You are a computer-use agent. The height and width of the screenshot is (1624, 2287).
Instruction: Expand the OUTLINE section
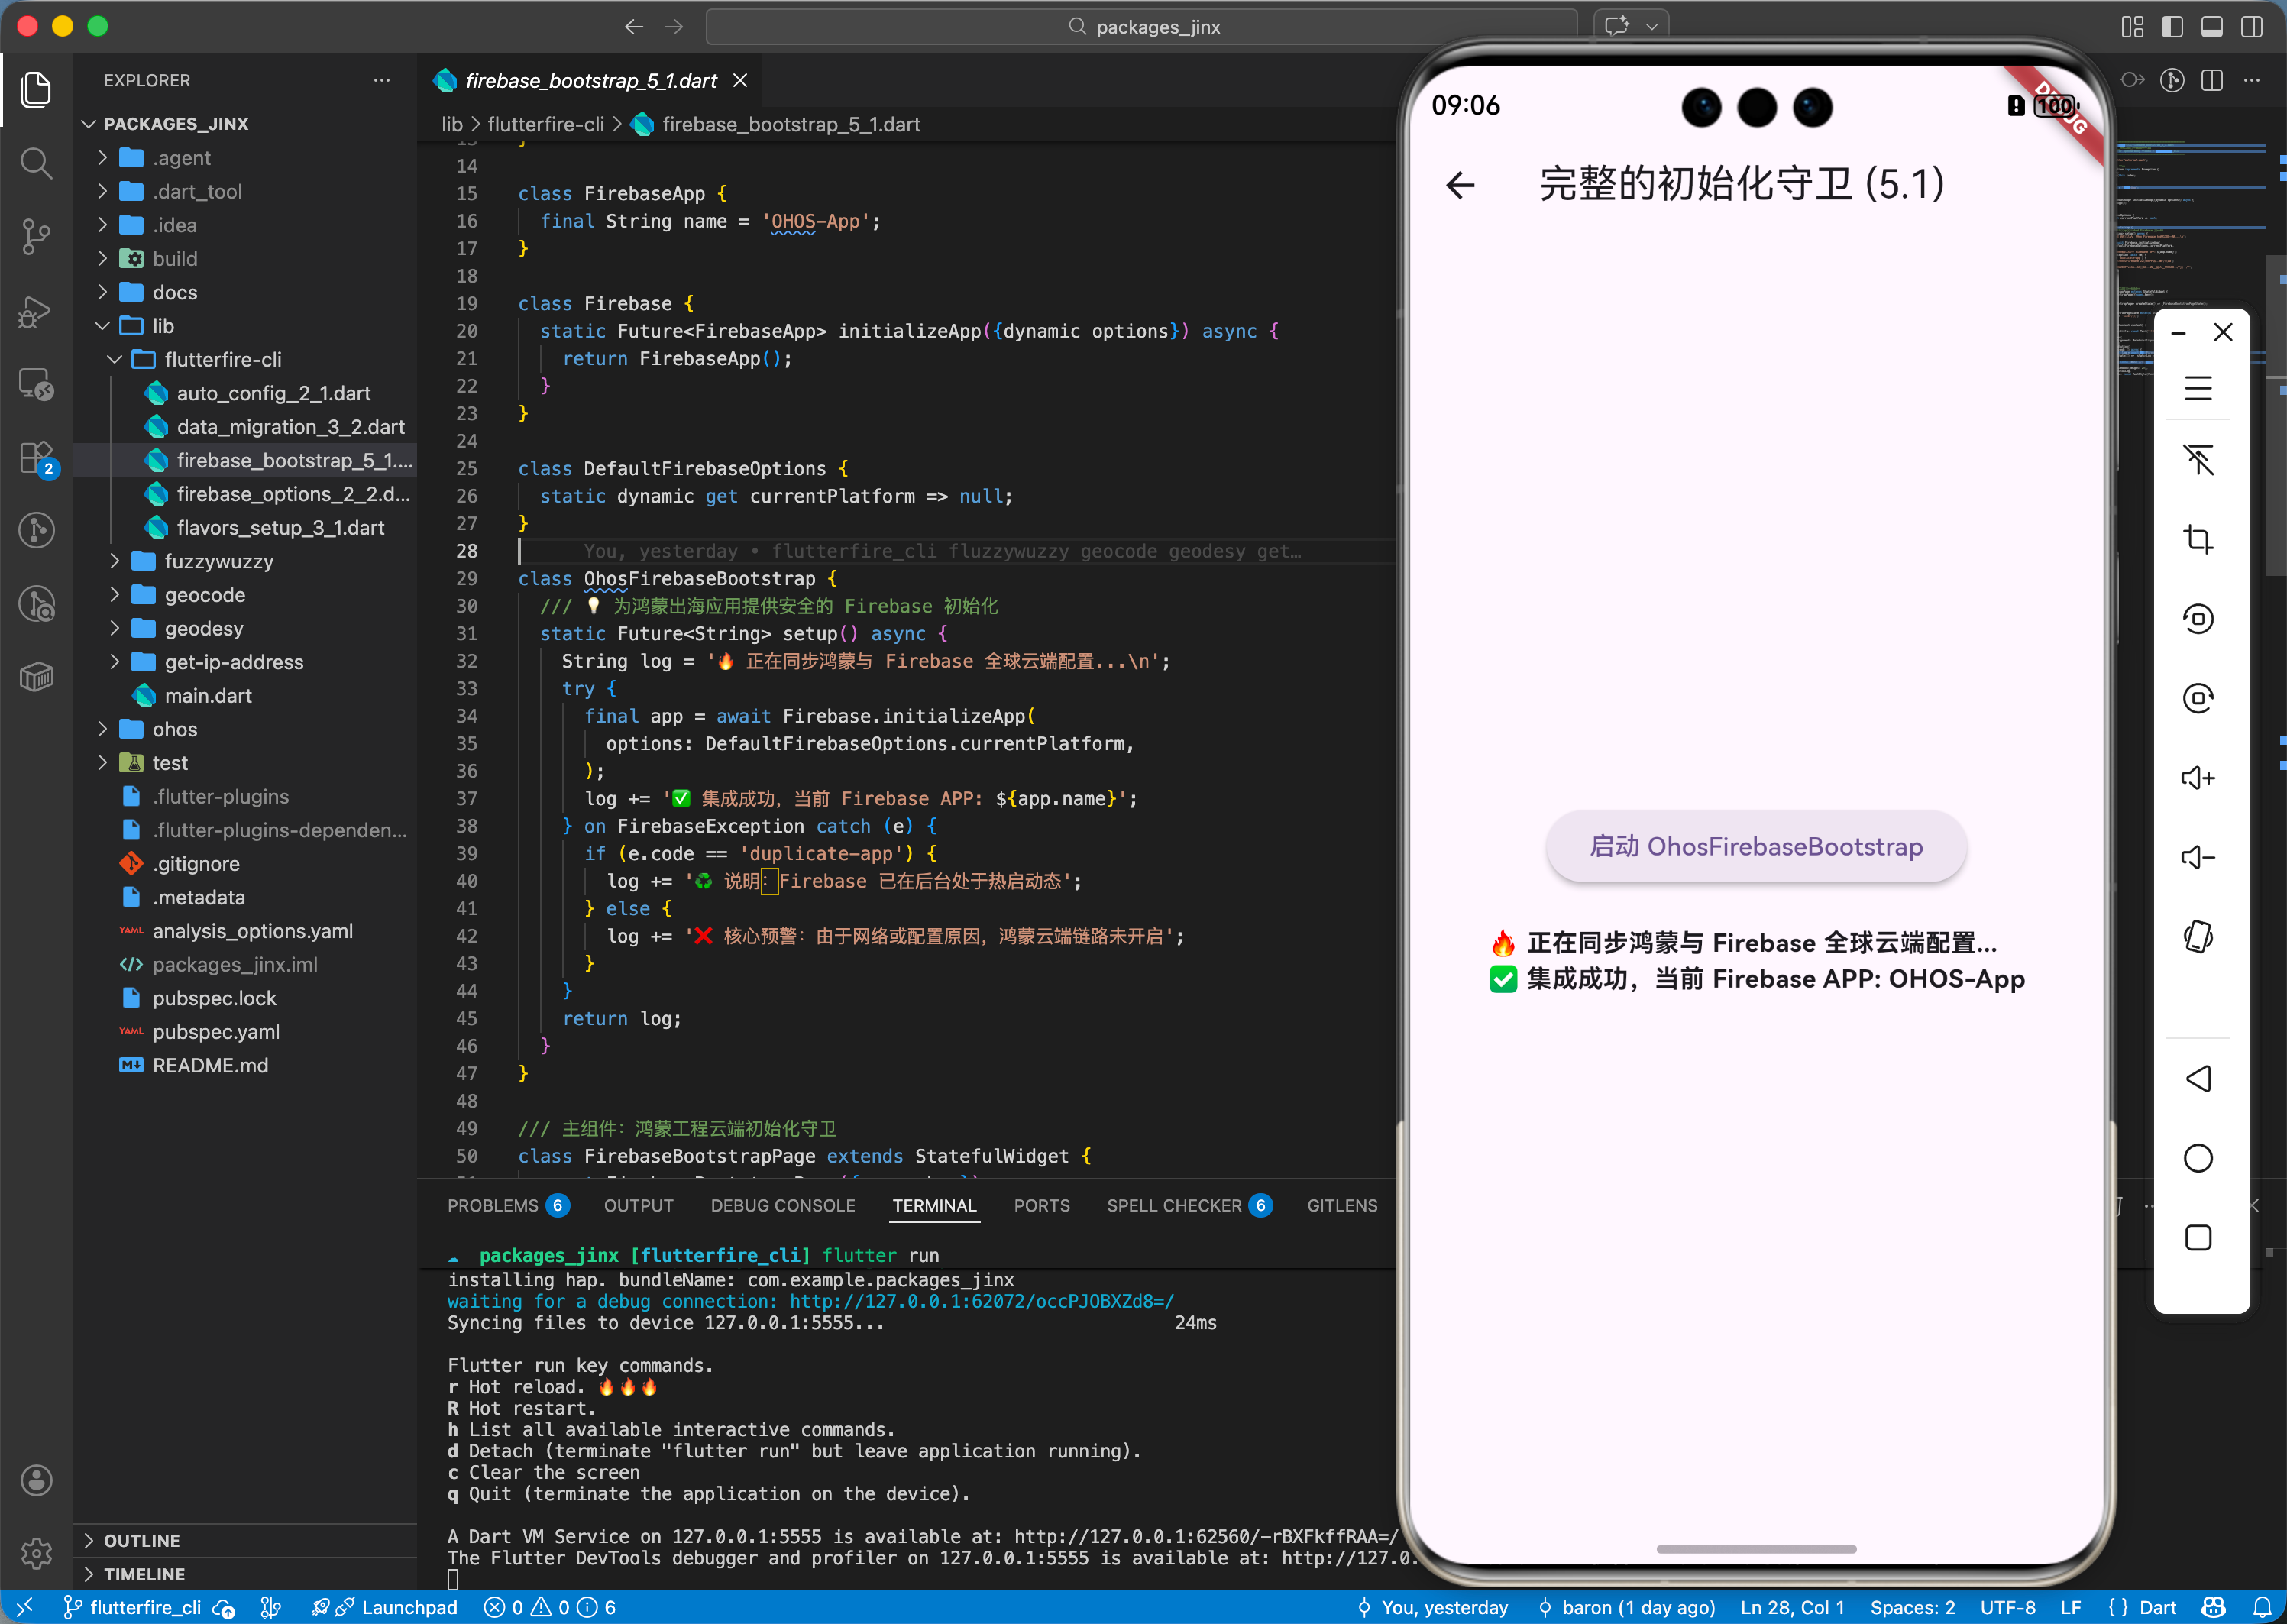(x=141, y=1540)
